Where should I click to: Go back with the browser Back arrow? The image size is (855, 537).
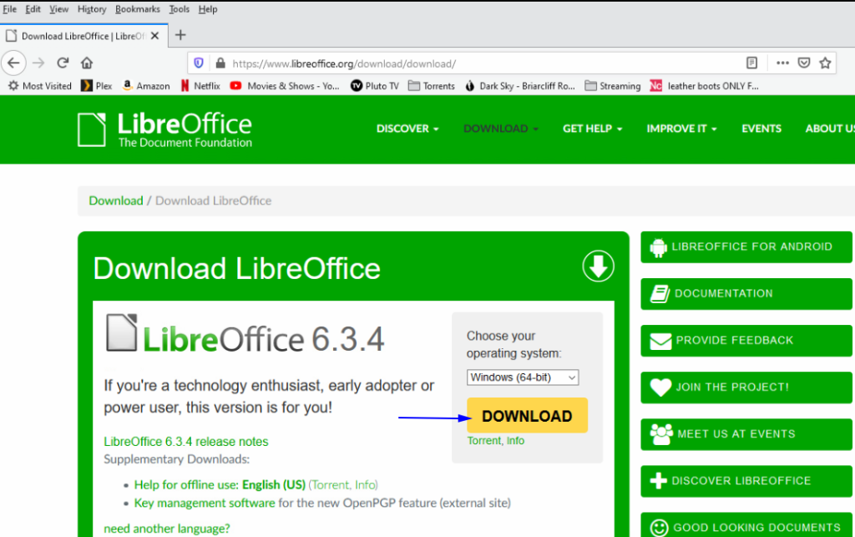[13, 63]
